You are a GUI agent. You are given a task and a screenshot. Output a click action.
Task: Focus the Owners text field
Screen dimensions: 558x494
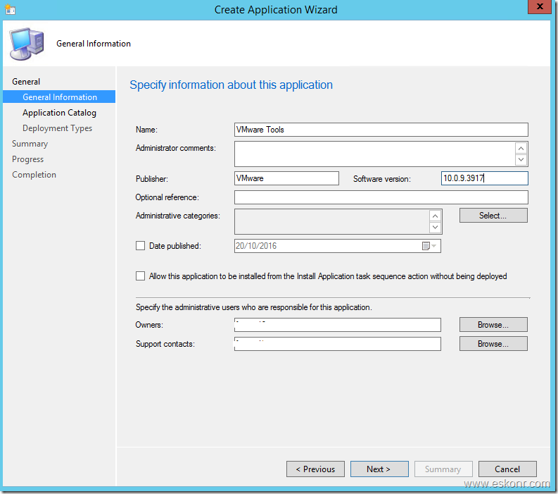coord(337,325)
